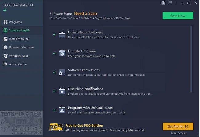The height and width of the screenshot is (137, 200).
Task: Click the Action Center flag icon
Action: click(6, 64)
